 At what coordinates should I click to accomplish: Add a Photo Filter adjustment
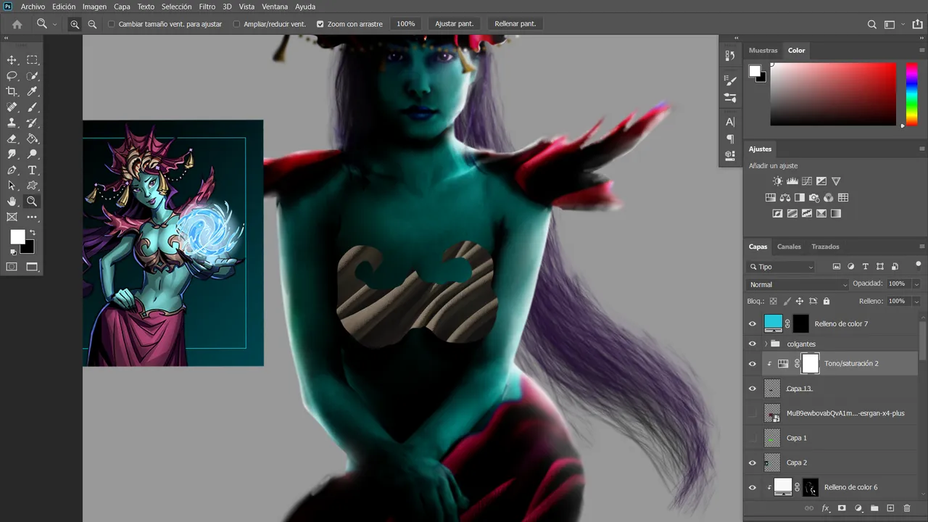coord(814,197)
